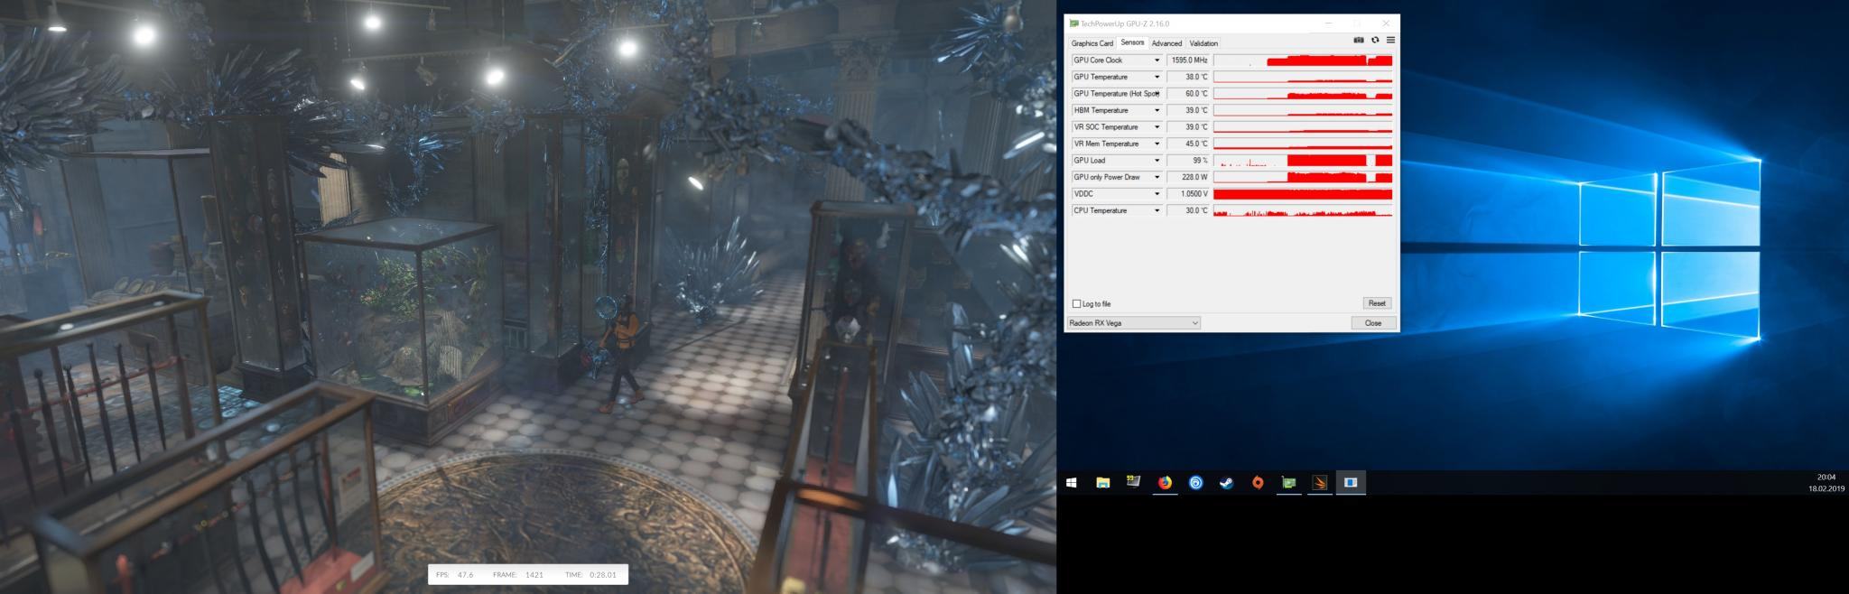Expand the HBM Temperature sensor dropdown
1849x594 pixels.
tap(1157, 111)
